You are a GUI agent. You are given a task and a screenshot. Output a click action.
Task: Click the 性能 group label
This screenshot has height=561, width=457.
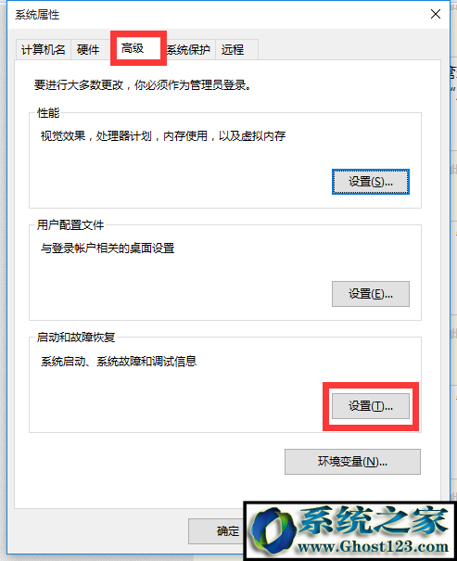coord(48,113)
